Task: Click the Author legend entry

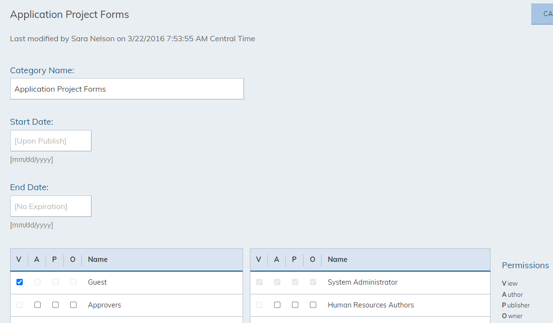Action: click(512, 294)
